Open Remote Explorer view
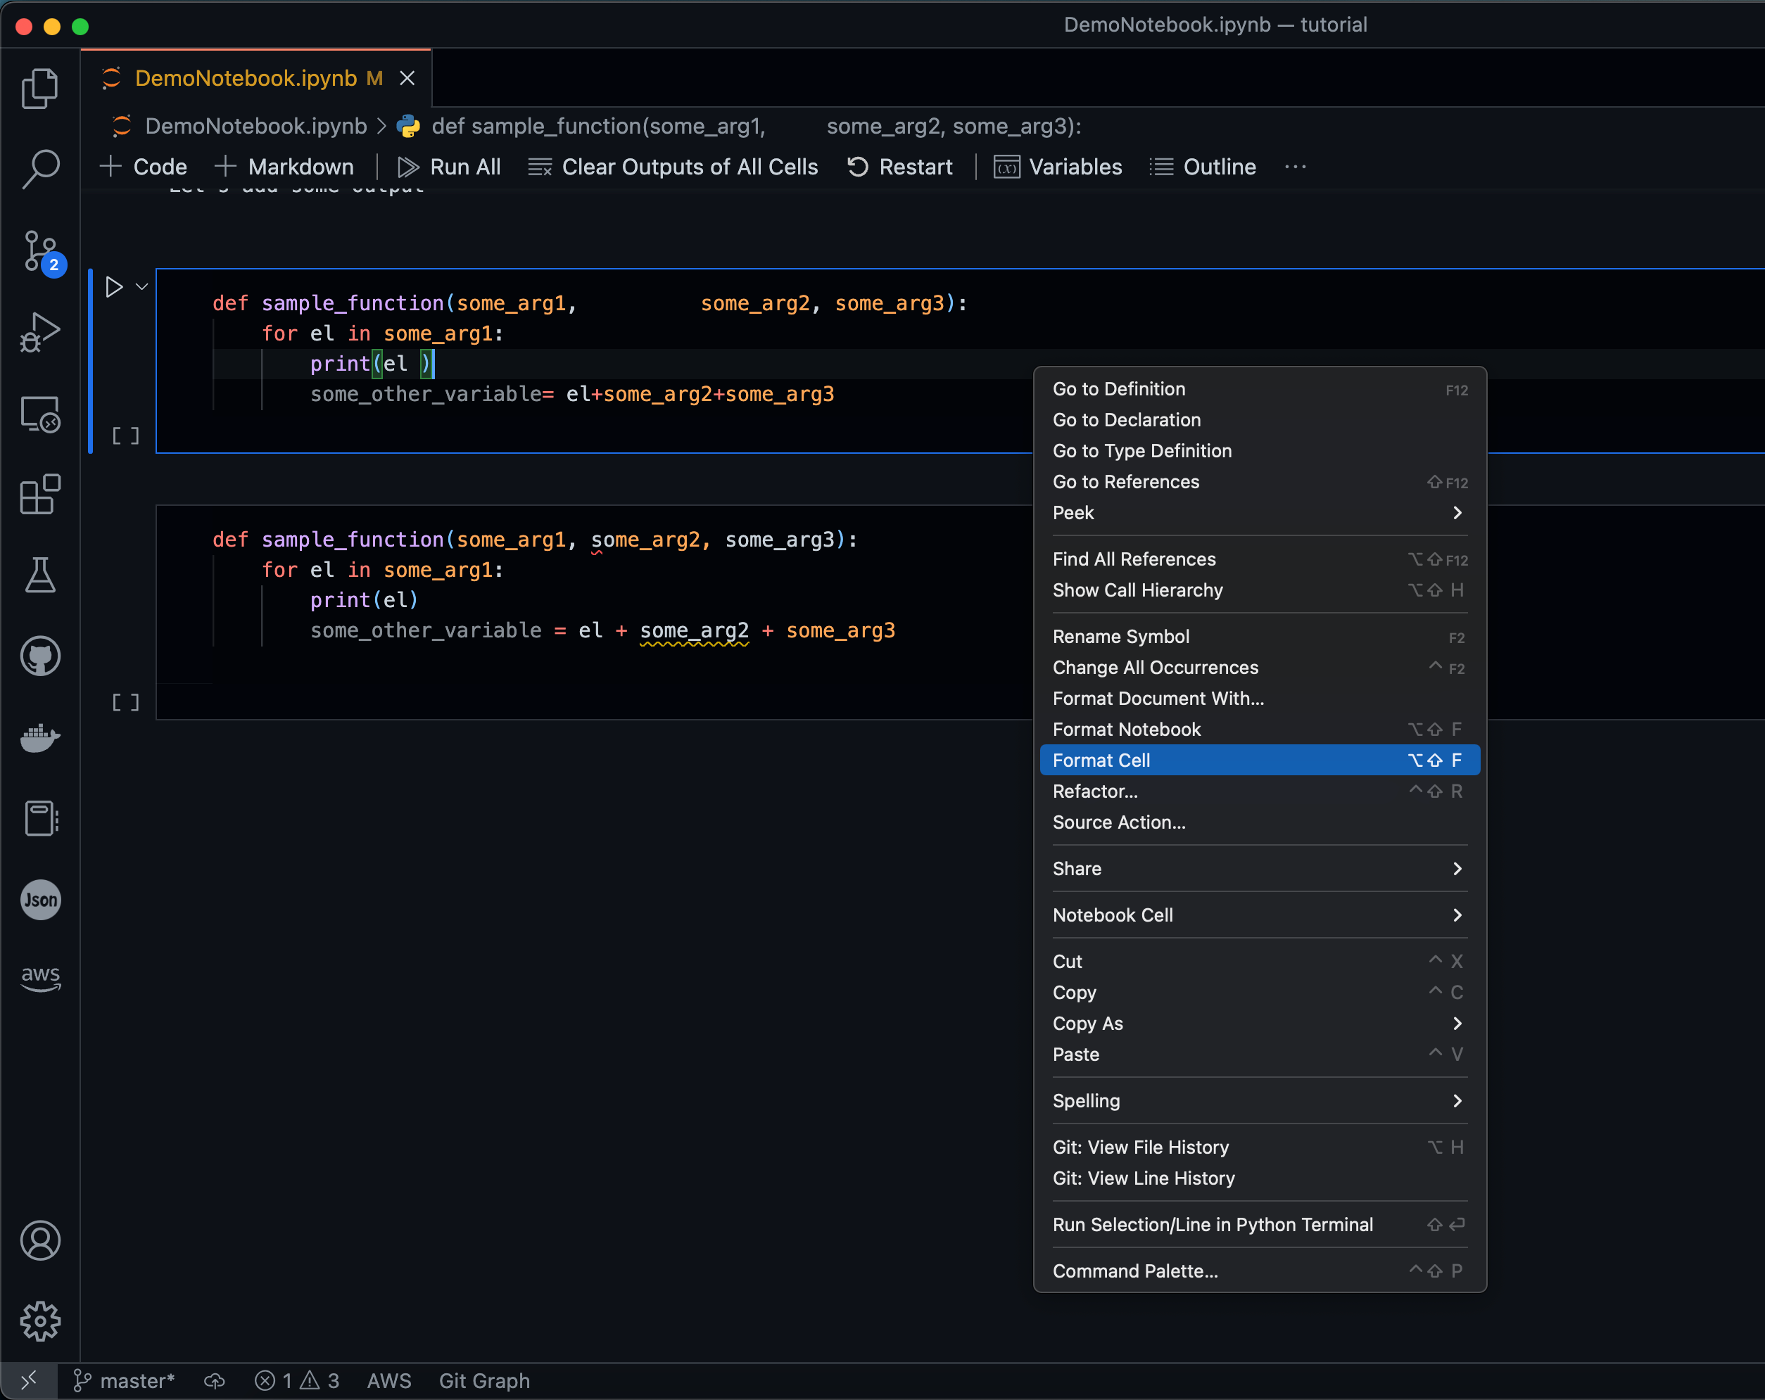 [40, 414]
